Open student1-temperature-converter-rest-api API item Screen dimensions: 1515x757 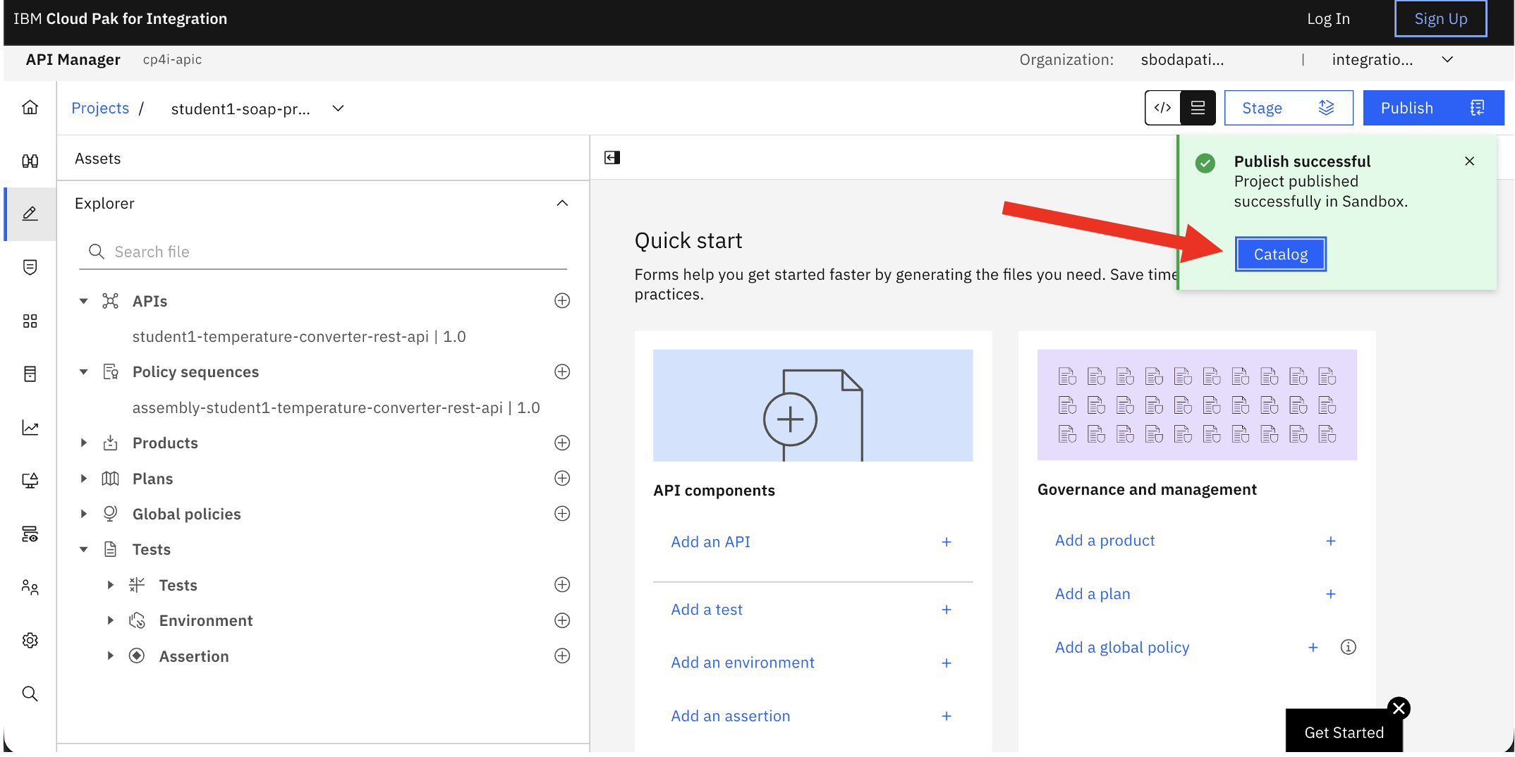click(x=299, y=337)
